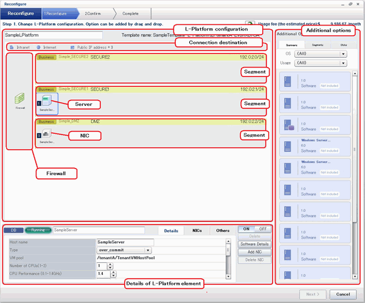Switch the server power to OFF

point(263,229)
